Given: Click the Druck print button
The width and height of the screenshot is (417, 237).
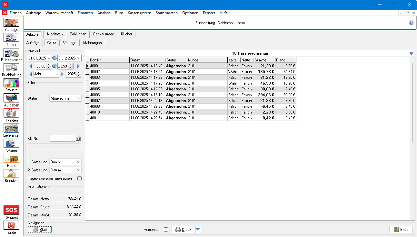Looking at the screenshot, I should [183, 230].
